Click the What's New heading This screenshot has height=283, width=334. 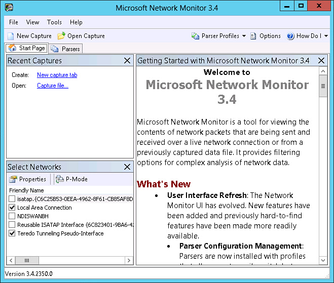(164, 184)
